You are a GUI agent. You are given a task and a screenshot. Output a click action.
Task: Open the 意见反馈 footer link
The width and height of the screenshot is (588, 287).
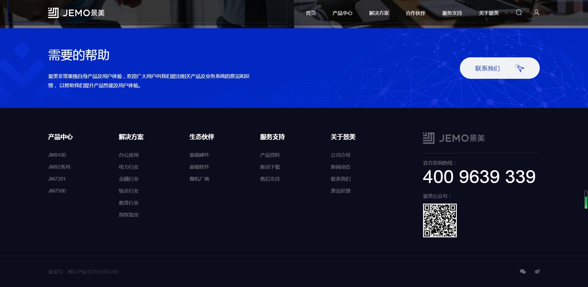tap(340, 191)
